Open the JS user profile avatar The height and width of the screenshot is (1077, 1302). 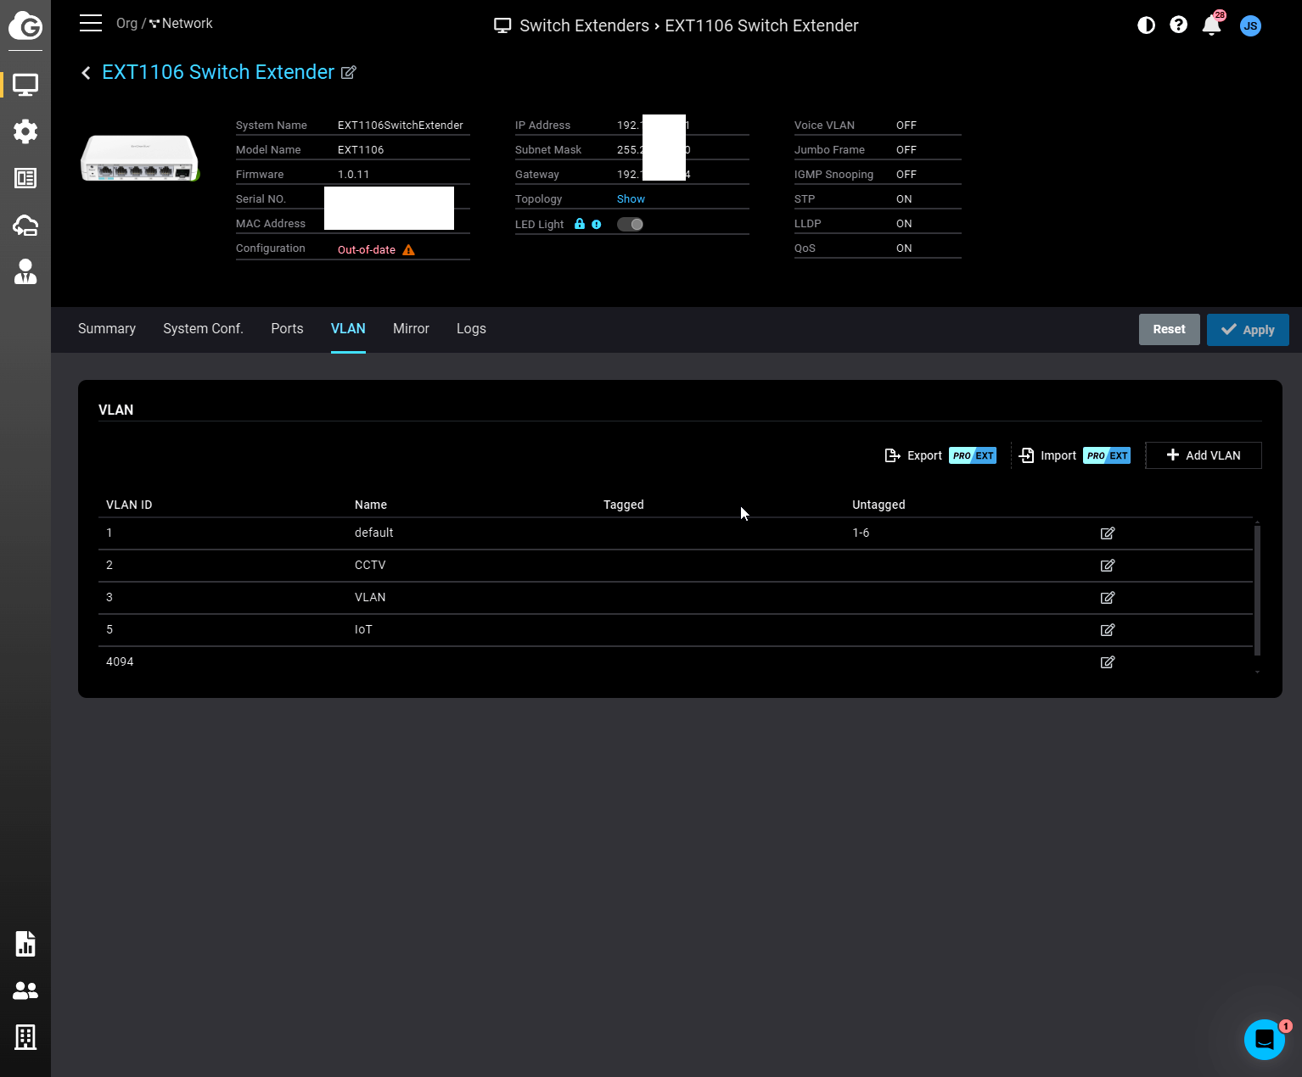(x=1249, y=25)
